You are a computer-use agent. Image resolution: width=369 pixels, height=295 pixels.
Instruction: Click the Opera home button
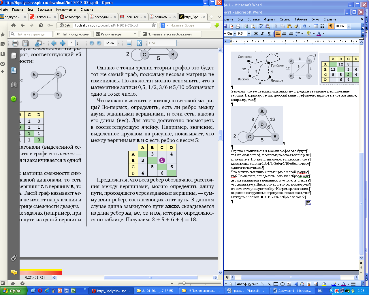point(13,25)
